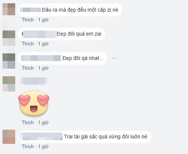This screenshot has width=188, height=154.
Task: Click "1 giờ" timestamp under the first comment
Action: pos(43,20)
